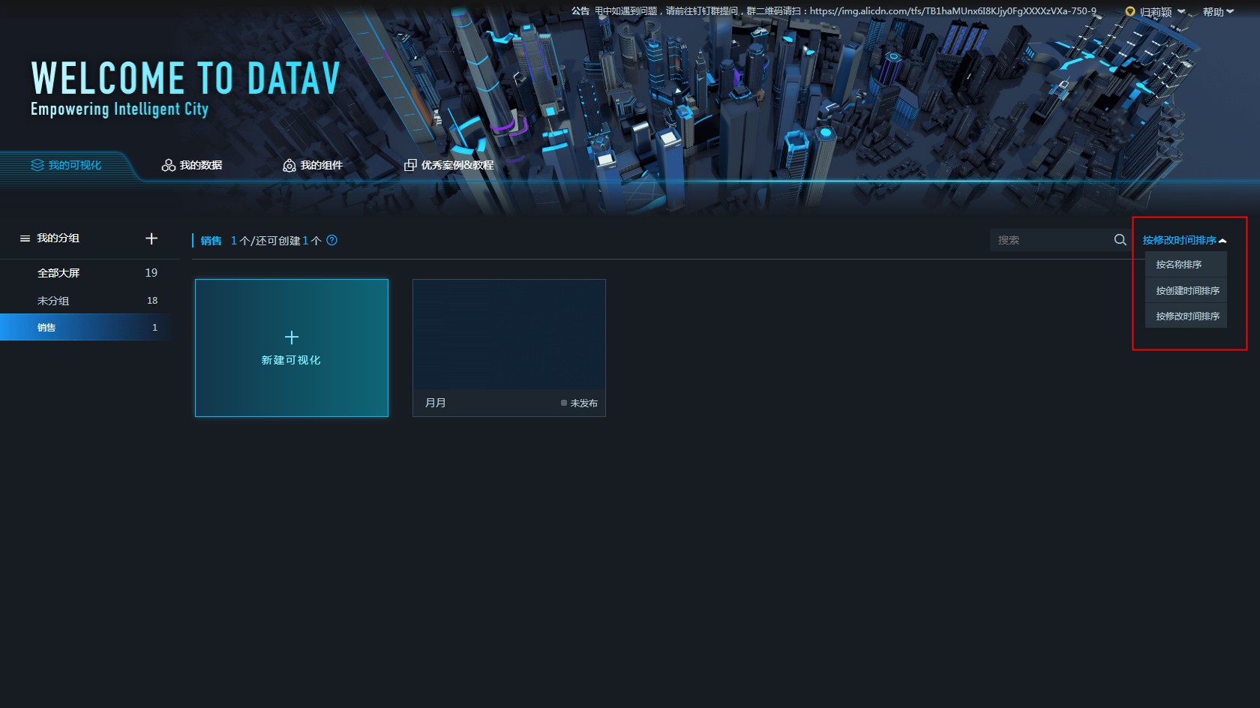The height and width of the screenshot is (708, 1260).
Task: Click the 优秀案例&教程 icon
Action: tap(410, 165)
